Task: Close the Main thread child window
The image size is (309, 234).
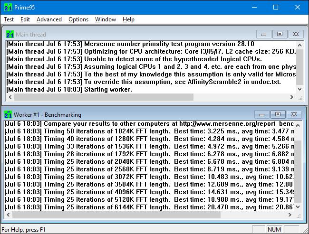Action: [295, 34]
